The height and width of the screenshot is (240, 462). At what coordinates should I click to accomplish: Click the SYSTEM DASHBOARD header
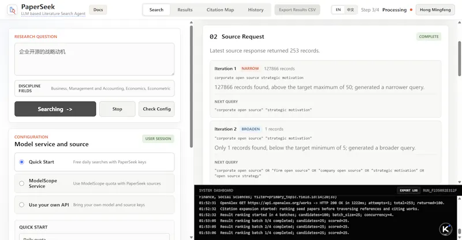216,190
